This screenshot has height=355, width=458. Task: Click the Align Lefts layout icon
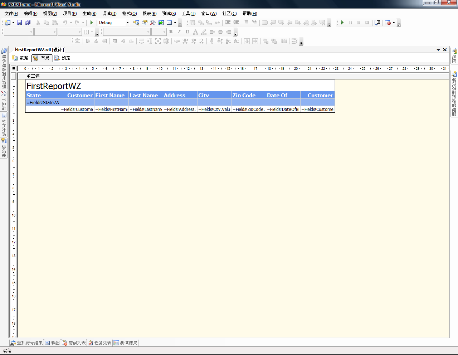pyautogui.click(x=88, y=41)
